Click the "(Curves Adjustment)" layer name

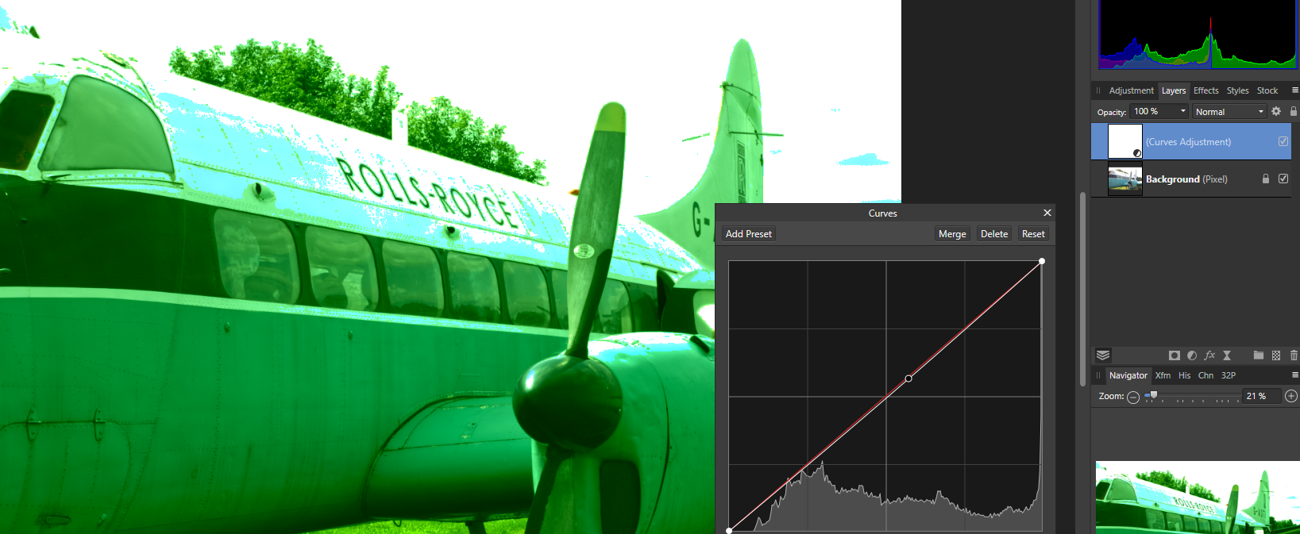point(1188,142)
